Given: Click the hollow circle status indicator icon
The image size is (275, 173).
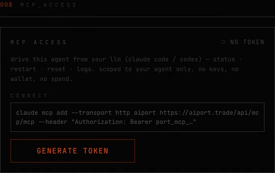Looking at the screenshot, I should click(x=223, y=42).
